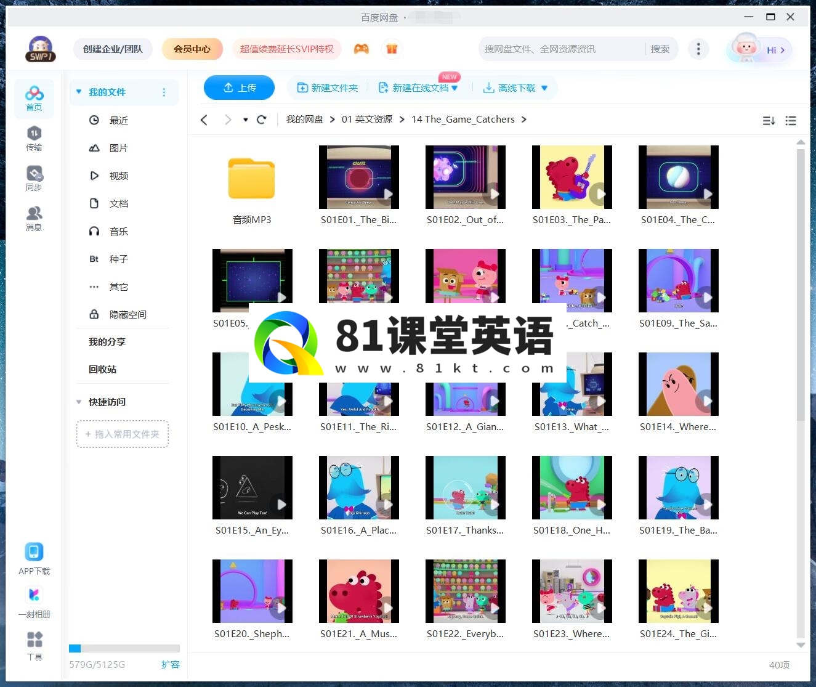The height and width of the screenshot is (687, 816).
Task: Click file name S01E18._One_H...
Action: pyautogui.click(x=572, y=530)
